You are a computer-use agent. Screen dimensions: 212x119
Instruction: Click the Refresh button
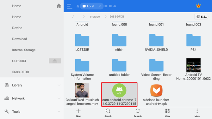coord(138,113)
